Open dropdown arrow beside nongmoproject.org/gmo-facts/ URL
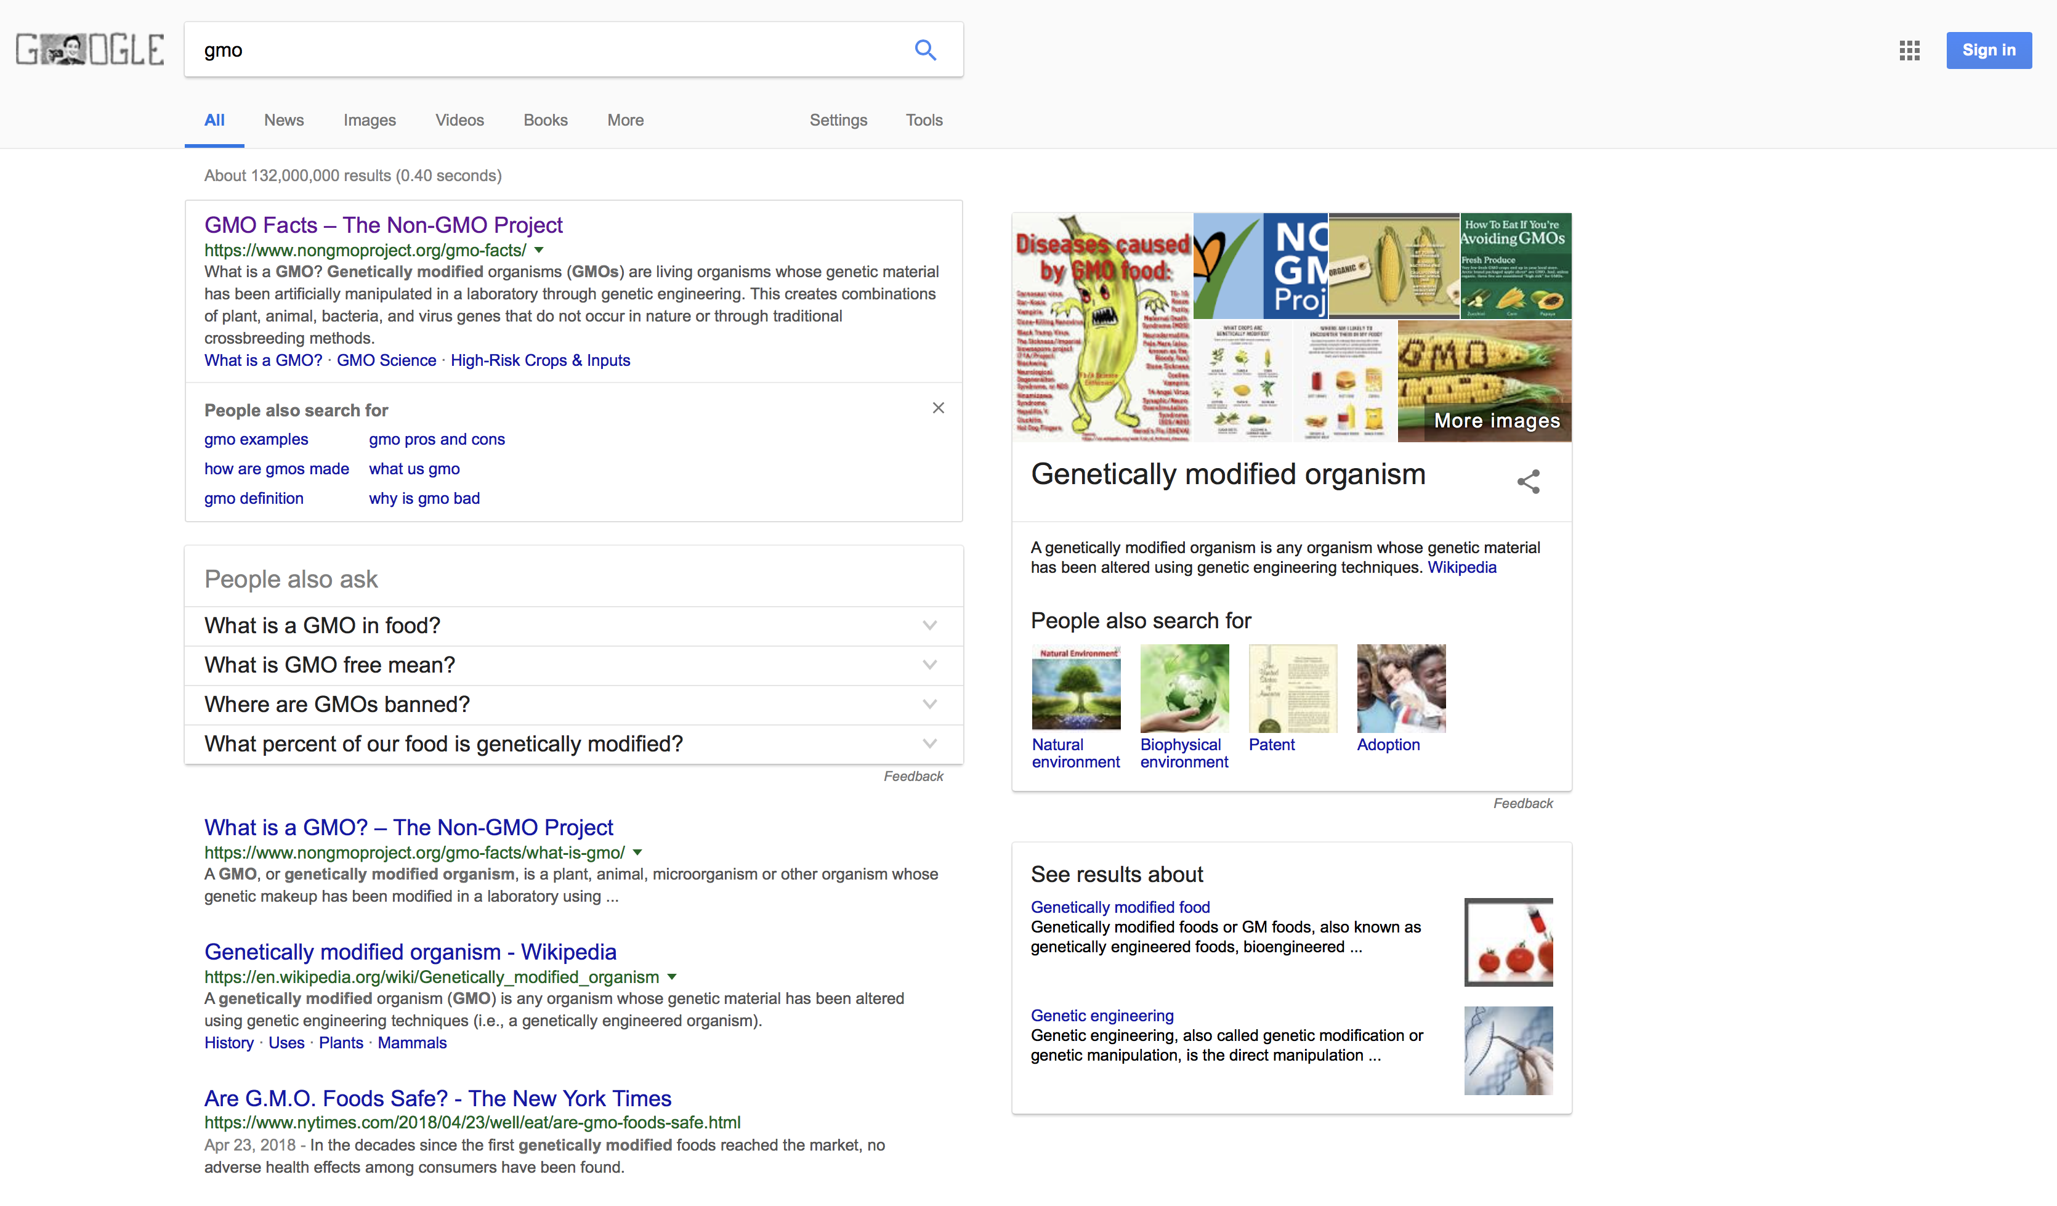 click(x=539, y=250)
